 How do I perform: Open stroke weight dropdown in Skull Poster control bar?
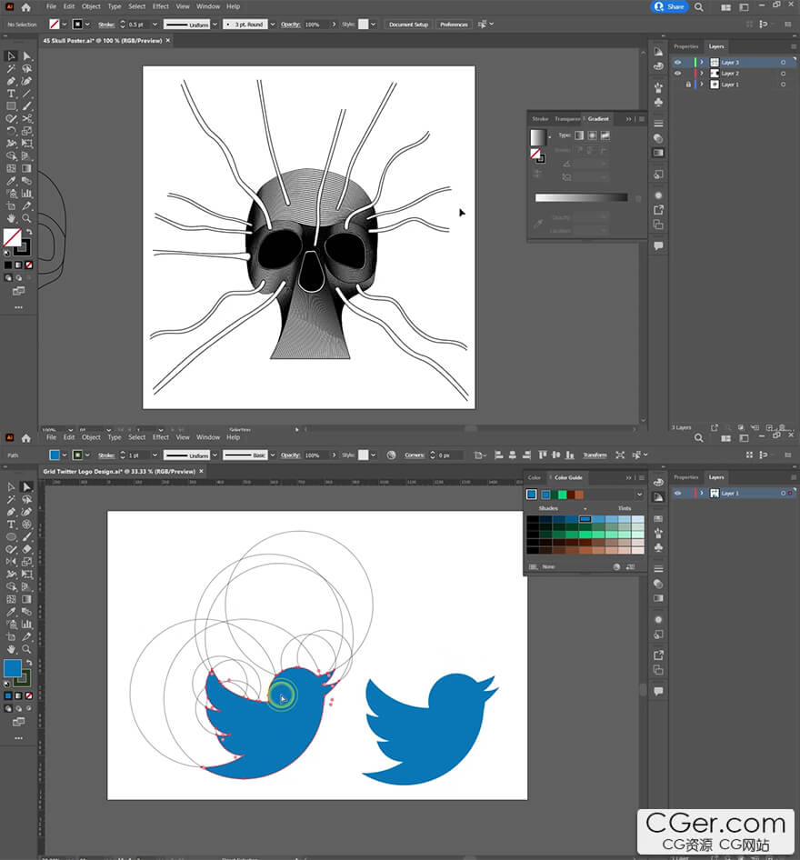[155, 25]
